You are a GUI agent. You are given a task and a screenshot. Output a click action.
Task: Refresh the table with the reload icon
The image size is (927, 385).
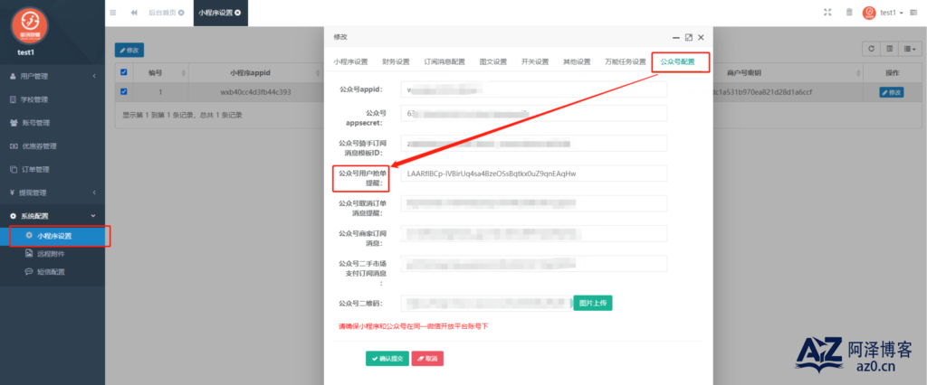[870, 50]
